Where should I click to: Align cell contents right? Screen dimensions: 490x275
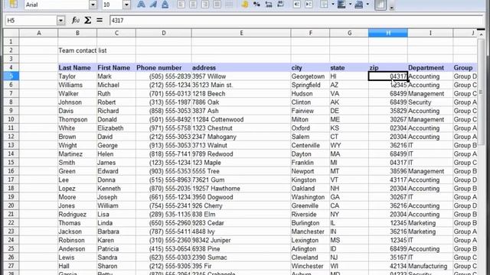(205, 5)
